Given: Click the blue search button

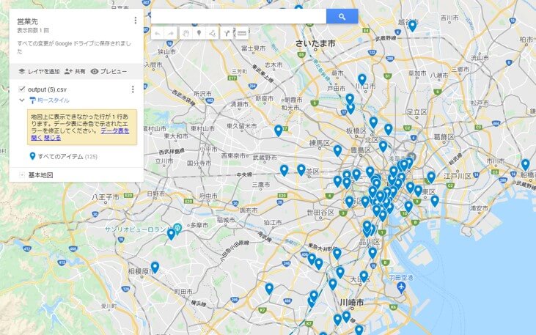Looking at the screenshot, I should point(342,16).
